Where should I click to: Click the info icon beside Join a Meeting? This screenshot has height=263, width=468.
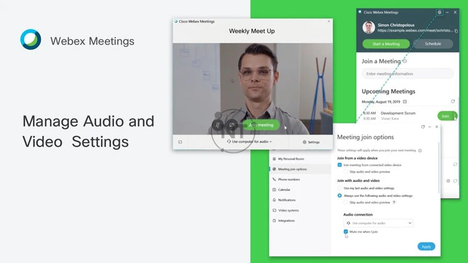pos(406,61)
